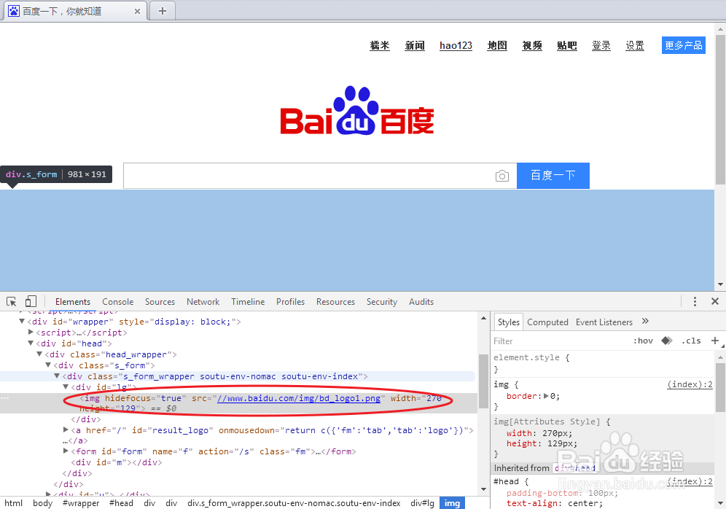Toggle device mode icon in DevTools
The image size is (726, 509).
pyautogui.click(x=31, y=301)
